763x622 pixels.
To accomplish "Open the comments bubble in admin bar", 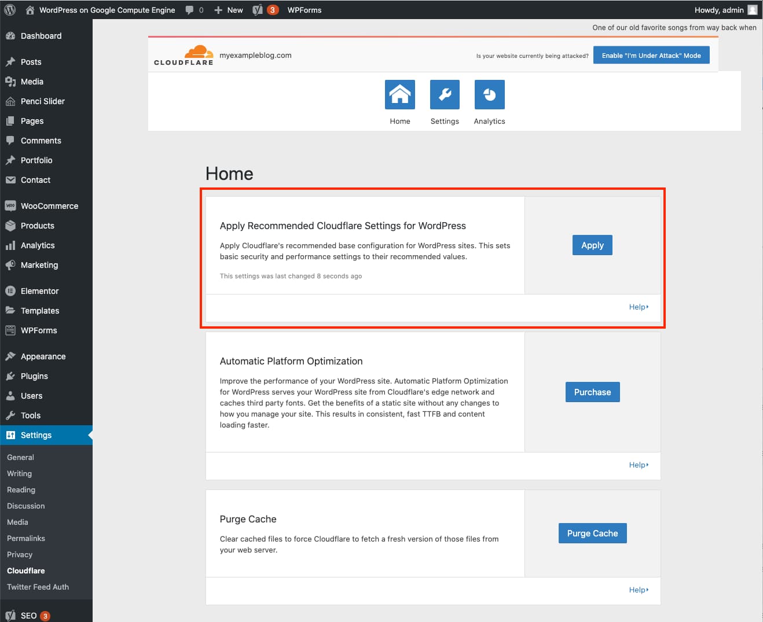I will click(189, 10).
